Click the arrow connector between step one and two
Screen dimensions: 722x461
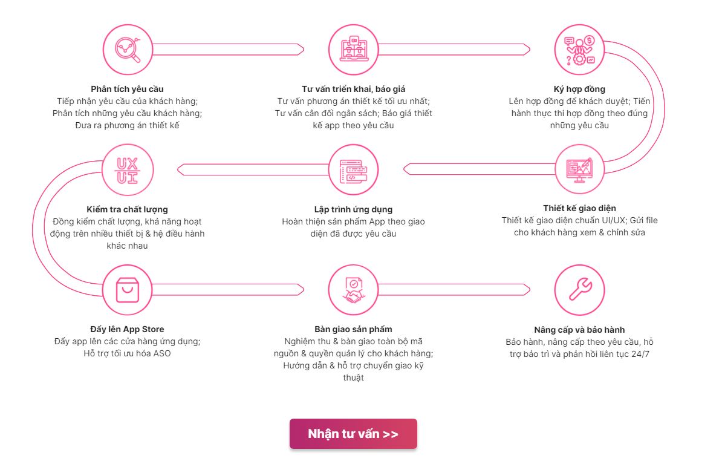(x=236, y=49)
